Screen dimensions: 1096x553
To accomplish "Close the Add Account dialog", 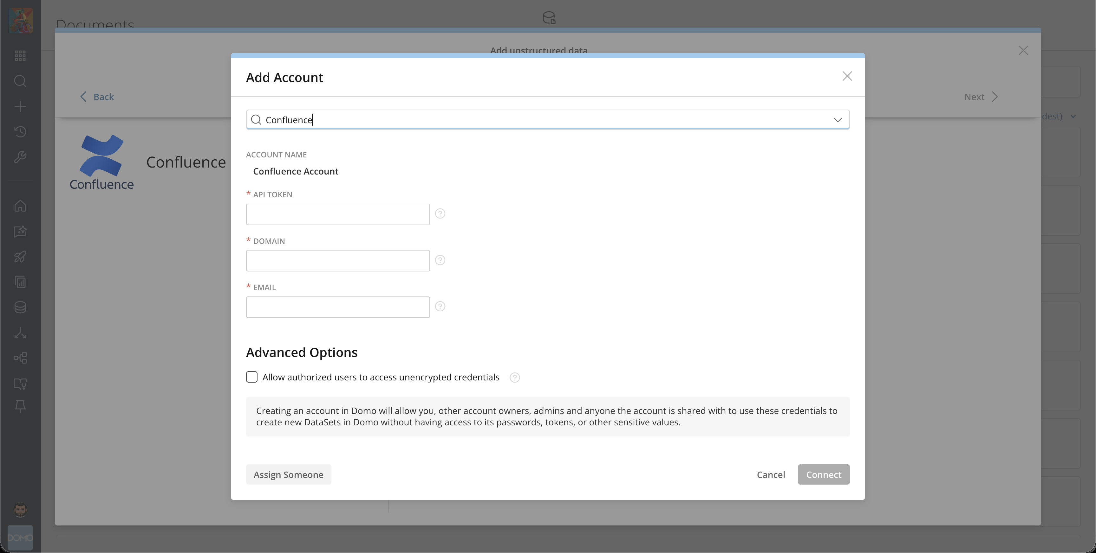I will (847, 76).
